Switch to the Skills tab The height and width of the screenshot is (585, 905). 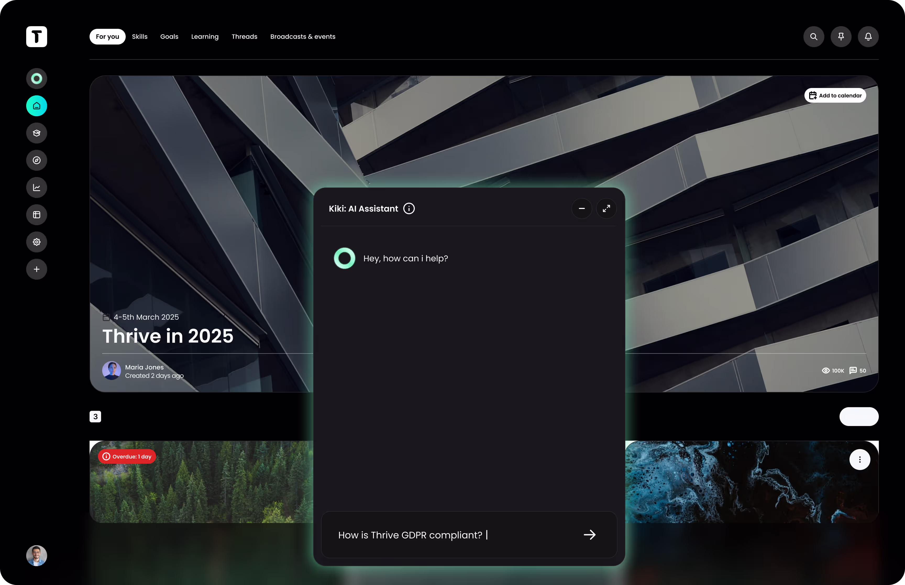tap(139, 36)
